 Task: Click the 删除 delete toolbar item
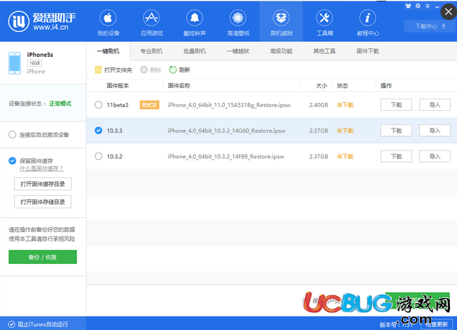150,70
